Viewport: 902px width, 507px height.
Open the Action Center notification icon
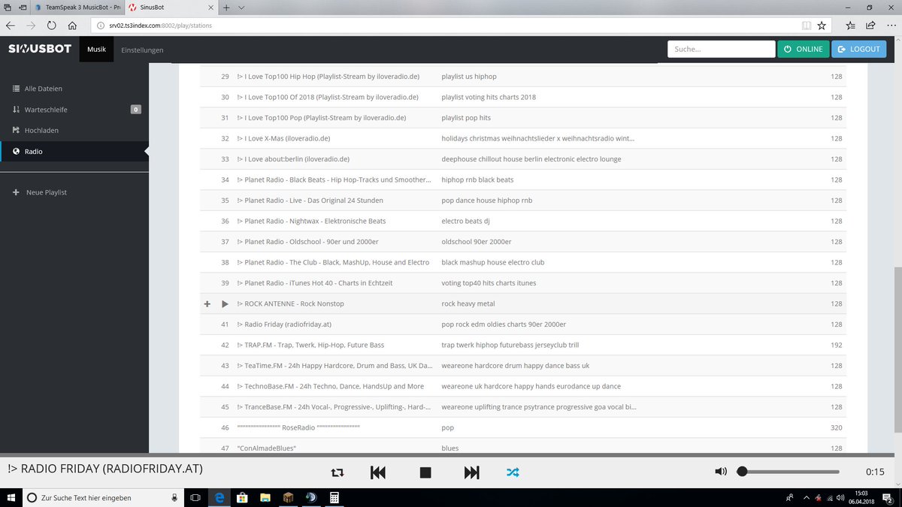click(888, 497)
